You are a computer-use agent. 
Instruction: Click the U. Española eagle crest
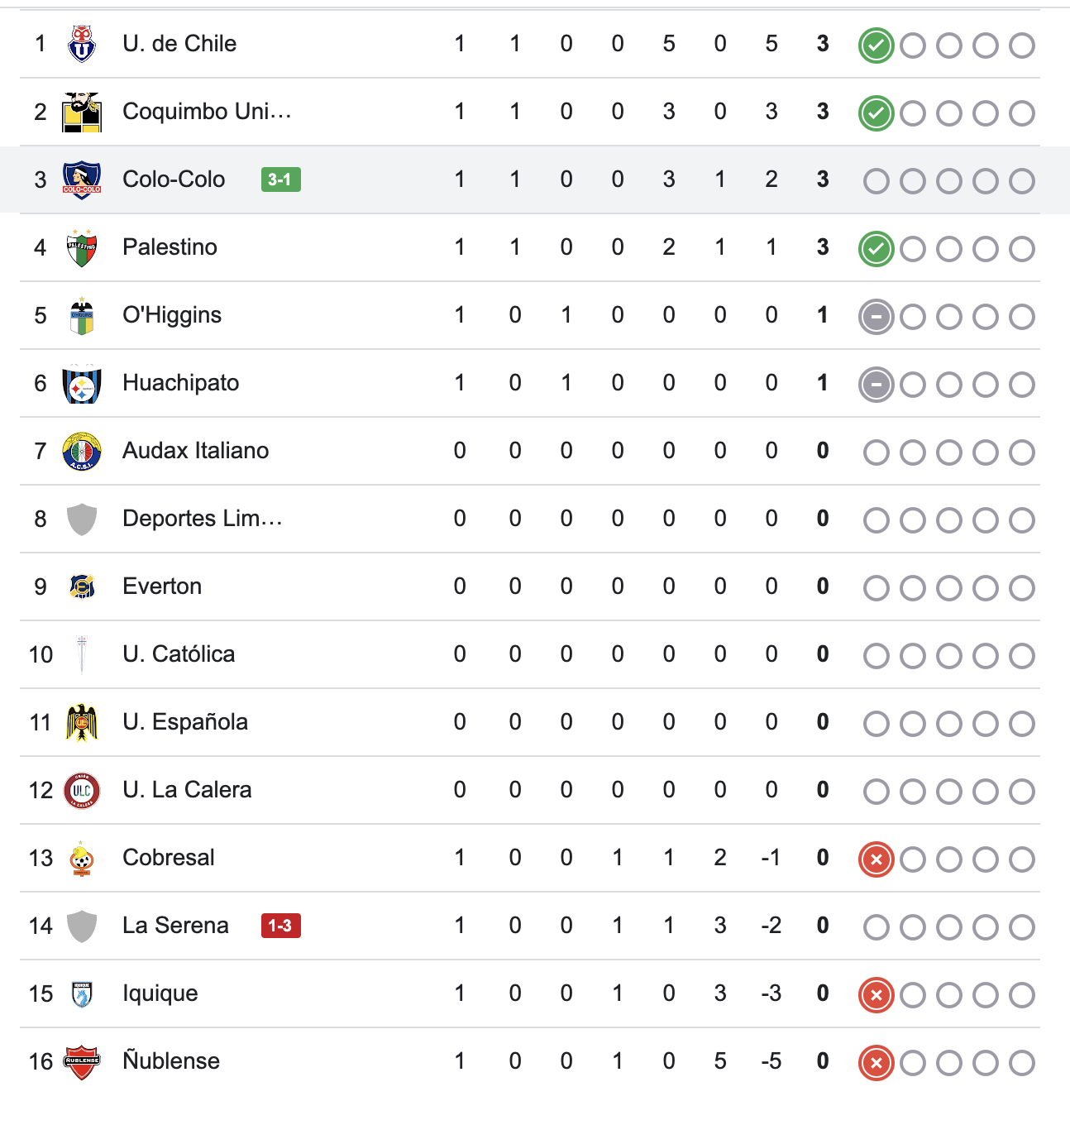[x=82, y=723]
